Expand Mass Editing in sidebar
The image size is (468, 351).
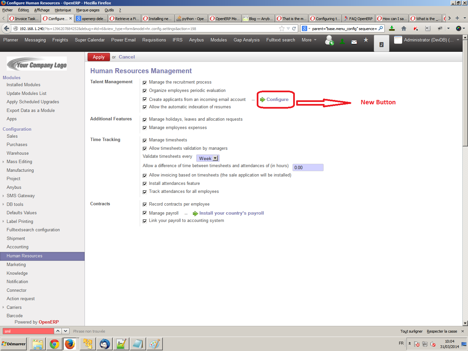click(3, 162)
